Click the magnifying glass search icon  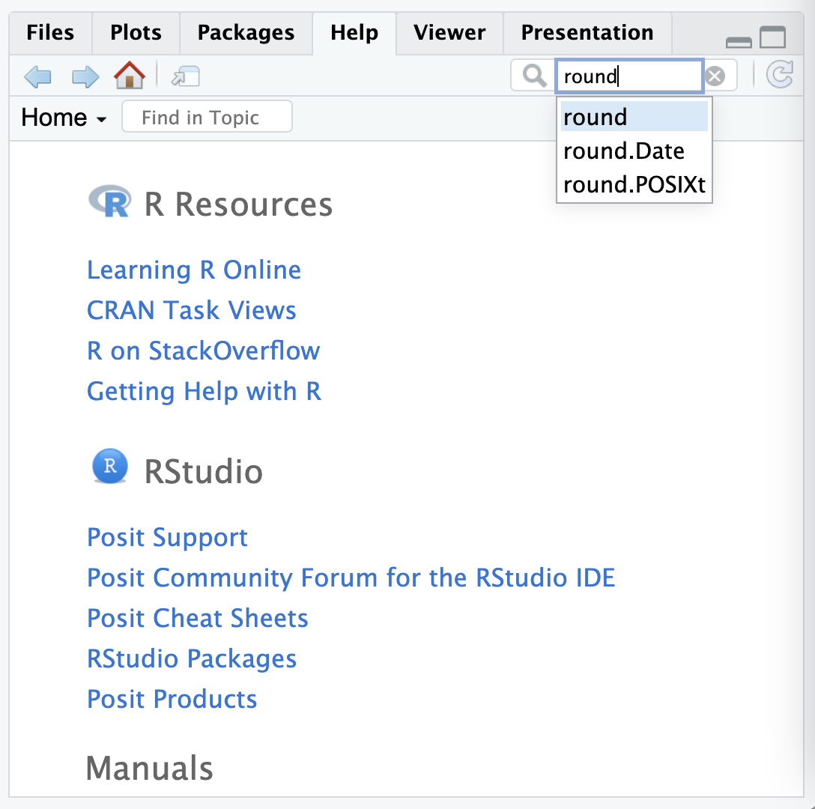pos(534,76)
